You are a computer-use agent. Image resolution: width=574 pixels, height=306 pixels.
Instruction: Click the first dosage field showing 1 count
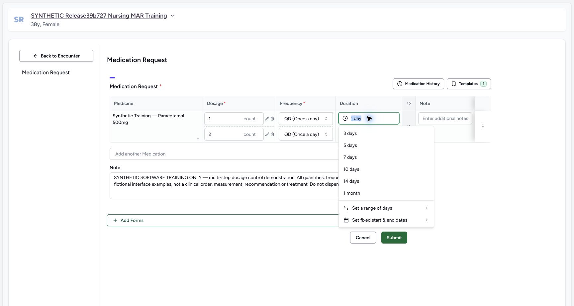click(x=234, y=119)
